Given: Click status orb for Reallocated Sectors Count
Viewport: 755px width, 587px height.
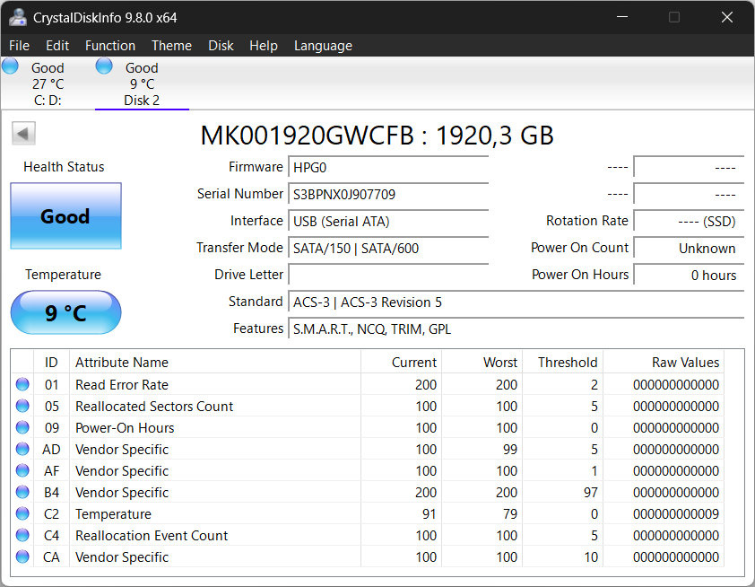Looking at the screenshot, I should (x=22, y=406).
